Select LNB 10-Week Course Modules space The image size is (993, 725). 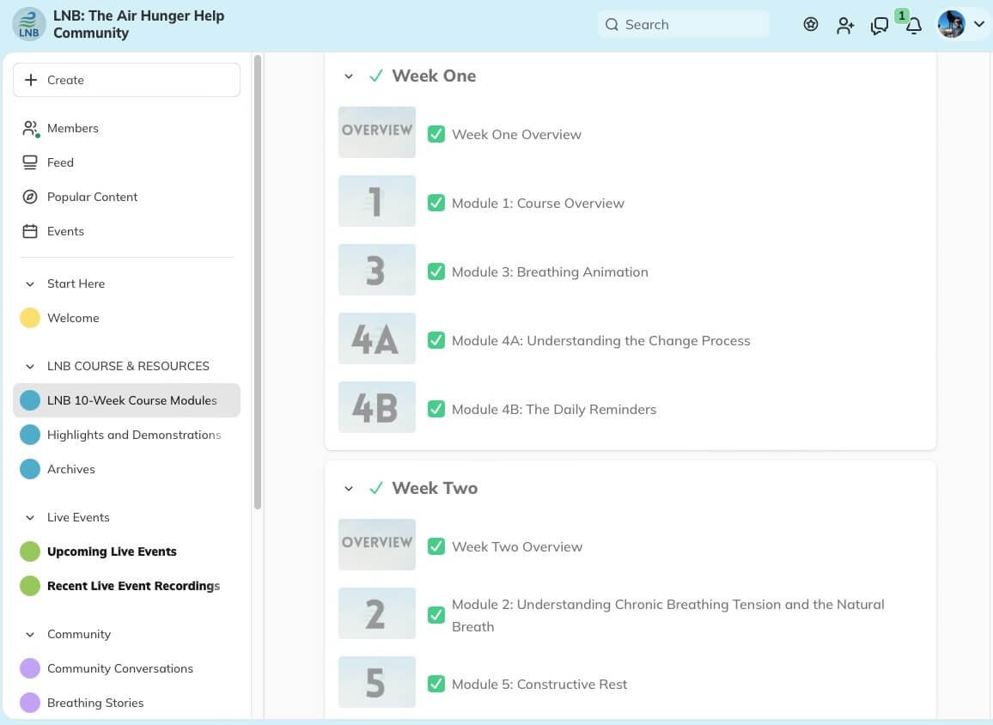(126, 400)
